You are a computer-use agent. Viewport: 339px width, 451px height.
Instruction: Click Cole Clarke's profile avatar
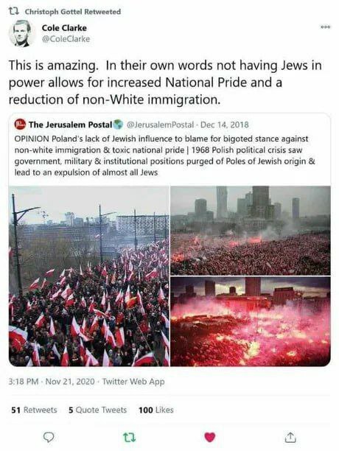coord(21,34)
